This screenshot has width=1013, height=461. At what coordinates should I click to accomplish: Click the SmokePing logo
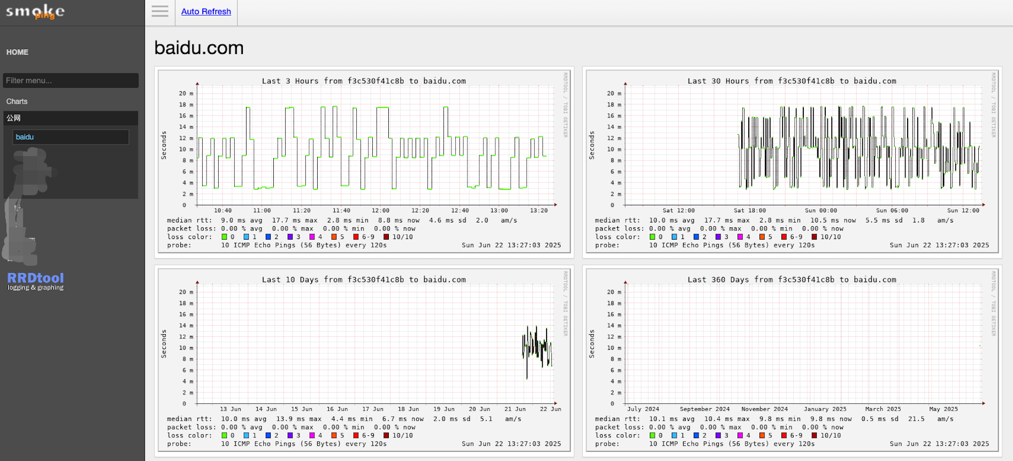(x=35, y=12)
